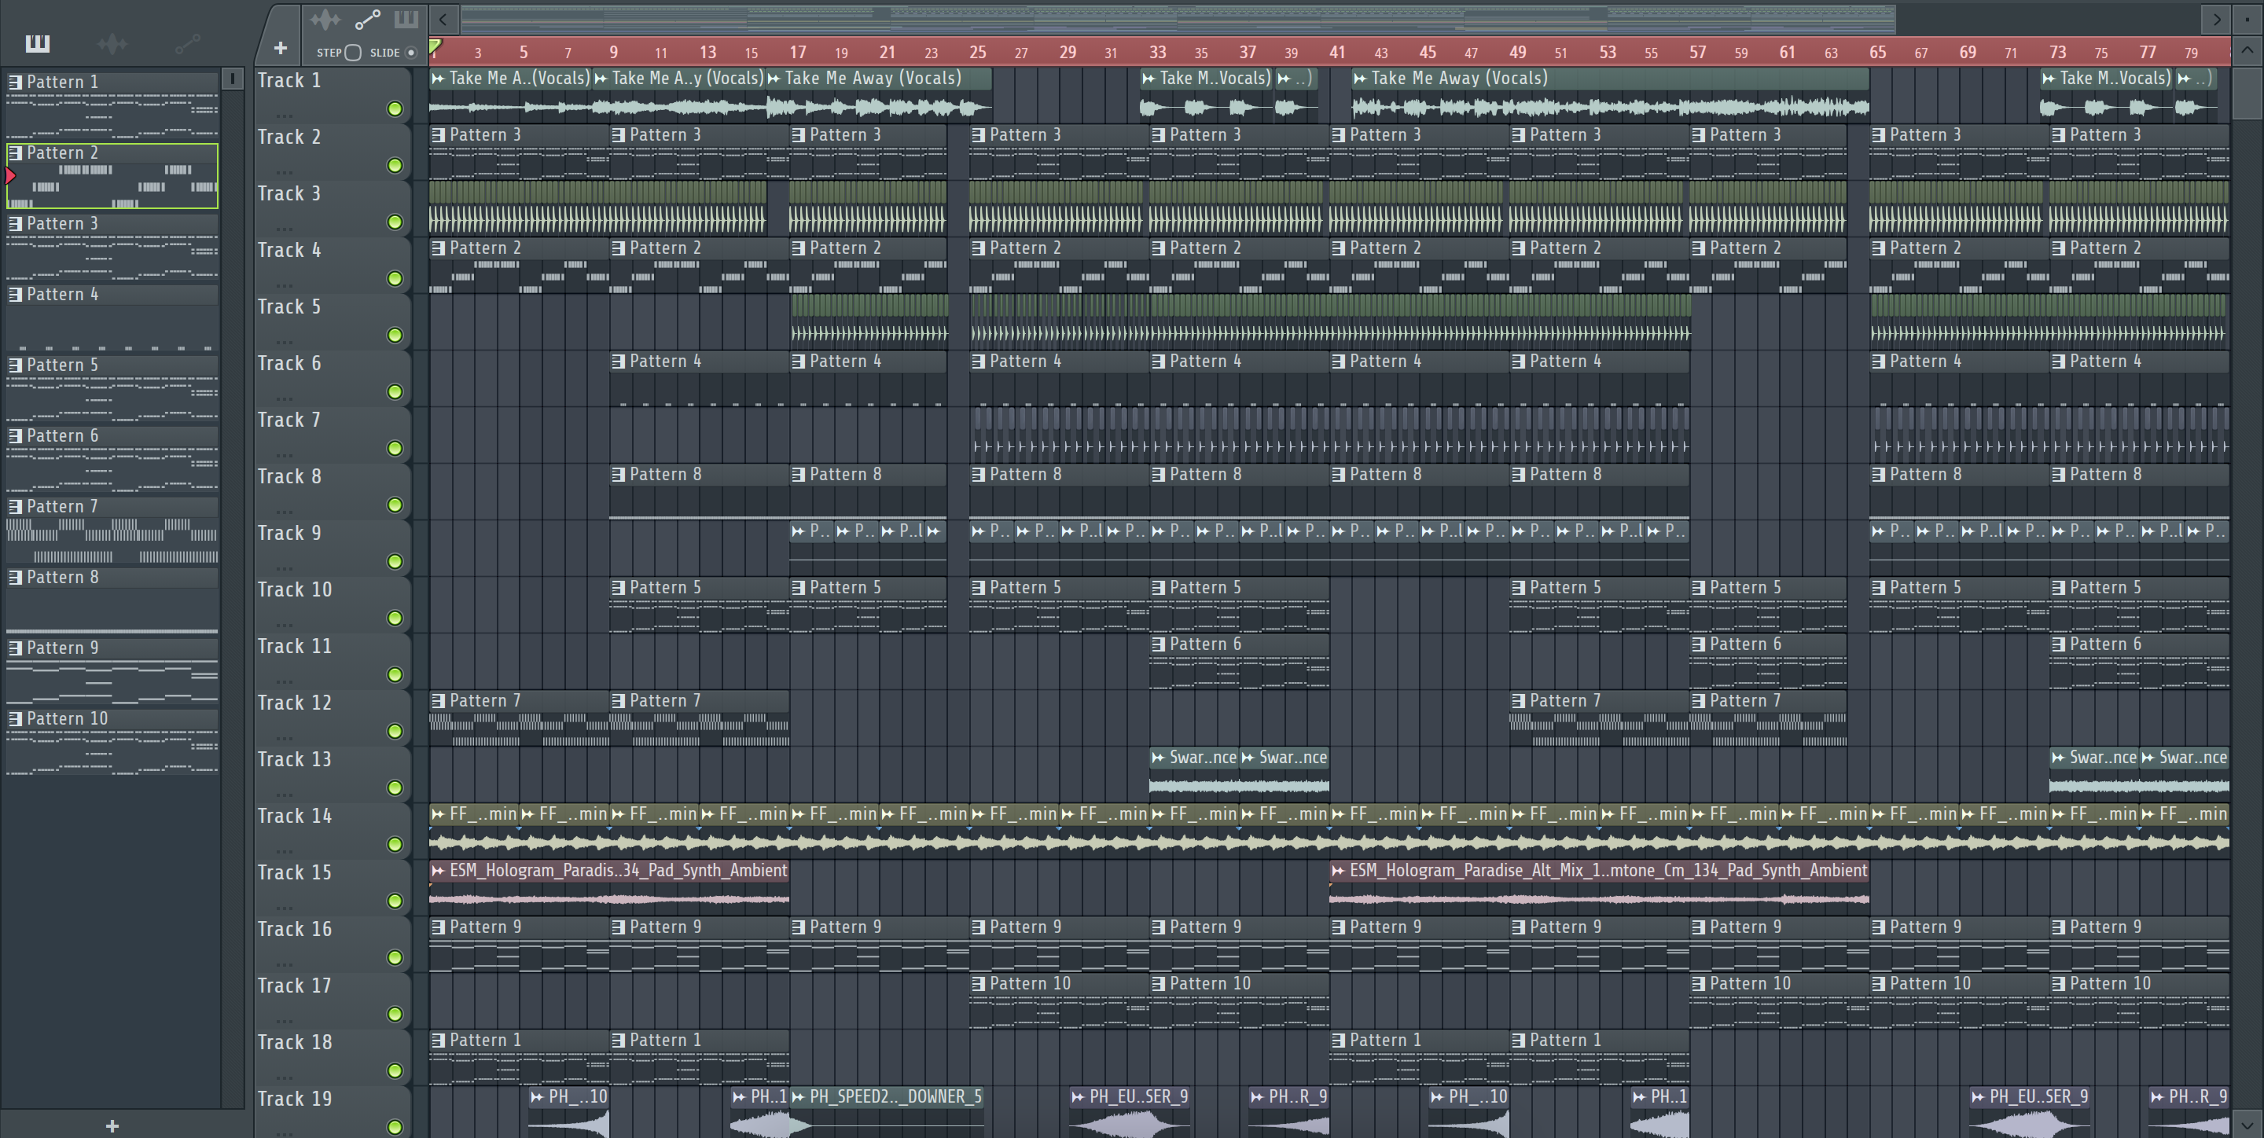Mute Track 12 with its green light

point(395,731)
